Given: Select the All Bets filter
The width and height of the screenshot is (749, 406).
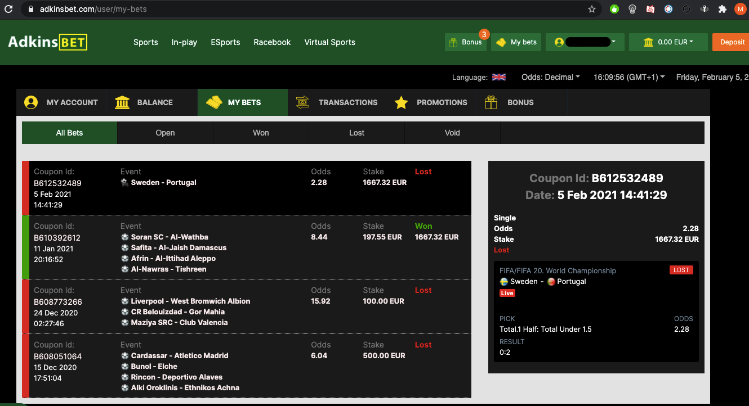Looking at the screenshot, I should 69,133.
